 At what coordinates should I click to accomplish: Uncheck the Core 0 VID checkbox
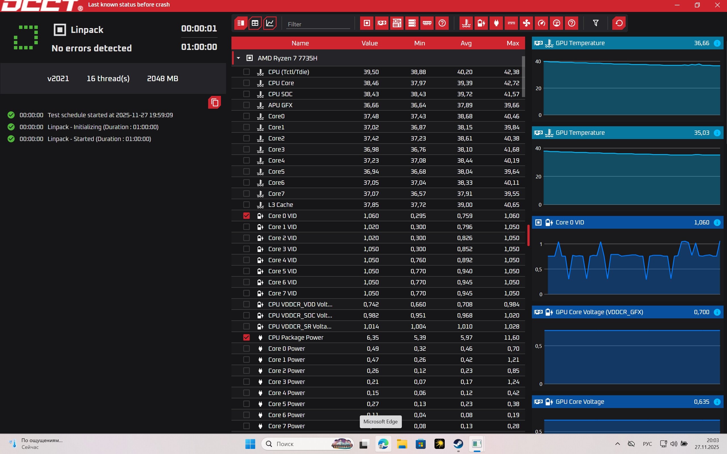point(246,216)
